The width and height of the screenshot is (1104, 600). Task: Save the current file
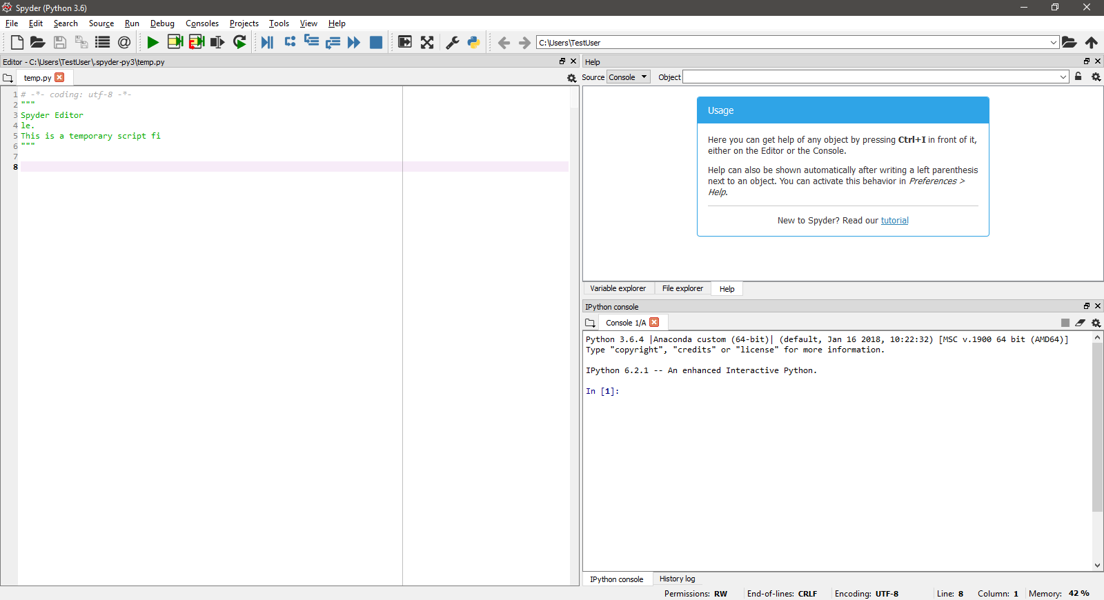click(60, 42)
